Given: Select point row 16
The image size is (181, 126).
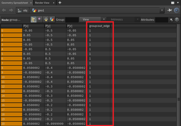Looking at the screenshot, I should coord(11,105).
